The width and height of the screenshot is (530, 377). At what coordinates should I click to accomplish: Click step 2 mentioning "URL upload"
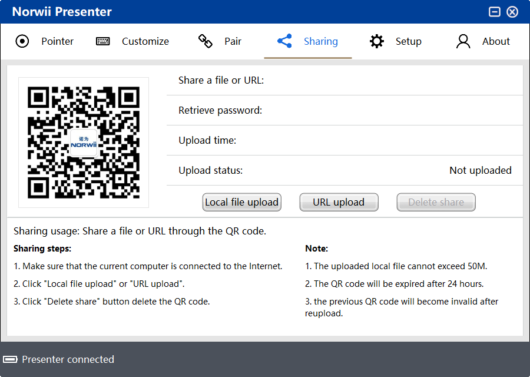99,284
